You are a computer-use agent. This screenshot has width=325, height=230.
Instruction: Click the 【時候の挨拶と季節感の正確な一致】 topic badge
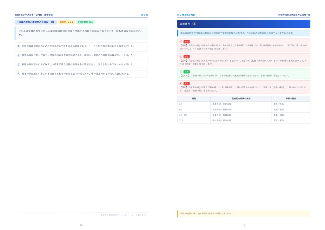click(x=36, y=22)
